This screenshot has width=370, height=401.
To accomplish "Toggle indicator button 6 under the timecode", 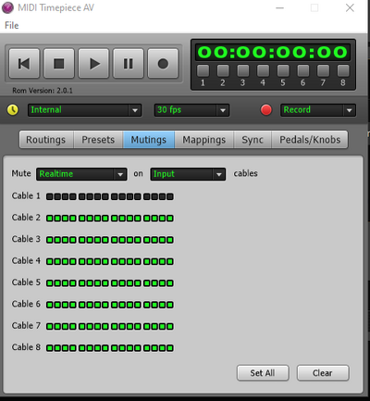I will [x=303, y=70].
